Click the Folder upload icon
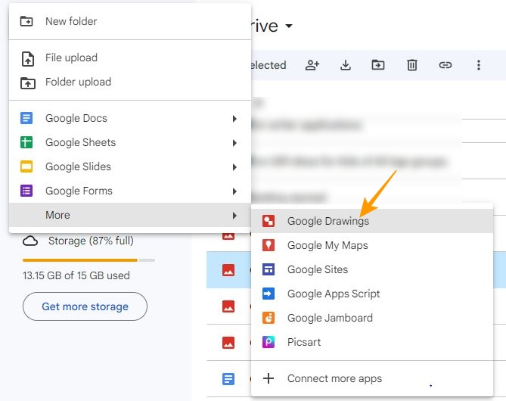The height and width of the screenshot is (401, 506). (28, 83)
